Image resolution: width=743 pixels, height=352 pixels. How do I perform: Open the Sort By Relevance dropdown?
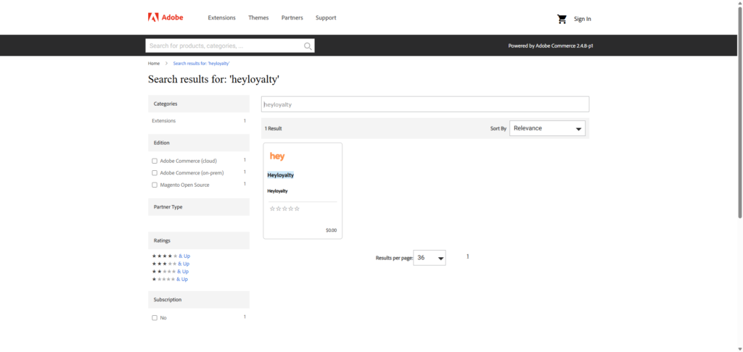pyautogui.click(x=547, y=128)
